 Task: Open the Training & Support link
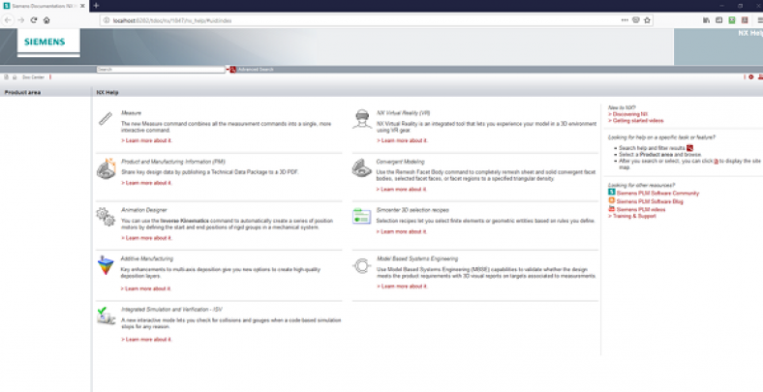[x=632, y=216]
